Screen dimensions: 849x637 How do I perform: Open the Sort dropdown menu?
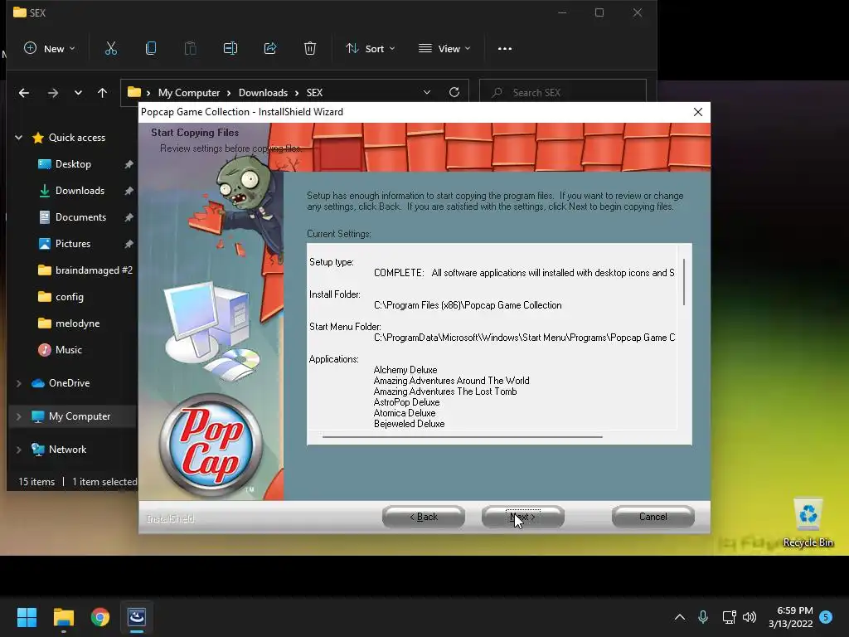tap(371, 48)
